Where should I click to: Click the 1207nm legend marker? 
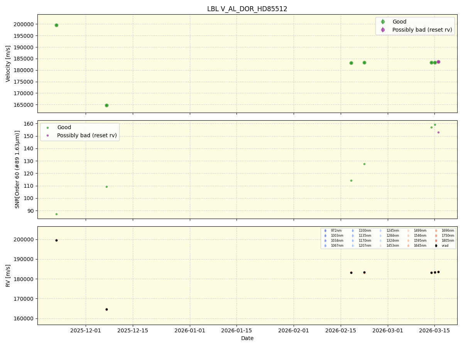[353, 246]
